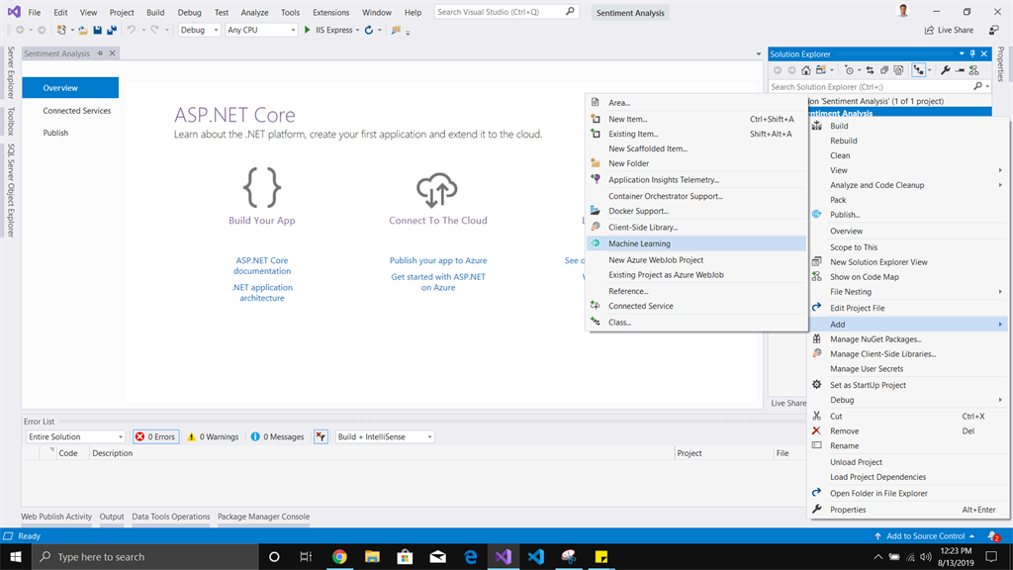Click the Sync with Active Document icon
Image resolution: width=1013 pixels, height=570 pixels.
[872, 70]
